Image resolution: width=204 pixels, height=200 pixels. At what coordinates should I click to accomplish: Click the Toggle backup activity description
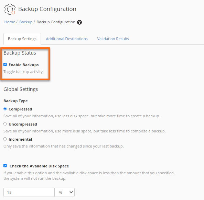point(23,72)
